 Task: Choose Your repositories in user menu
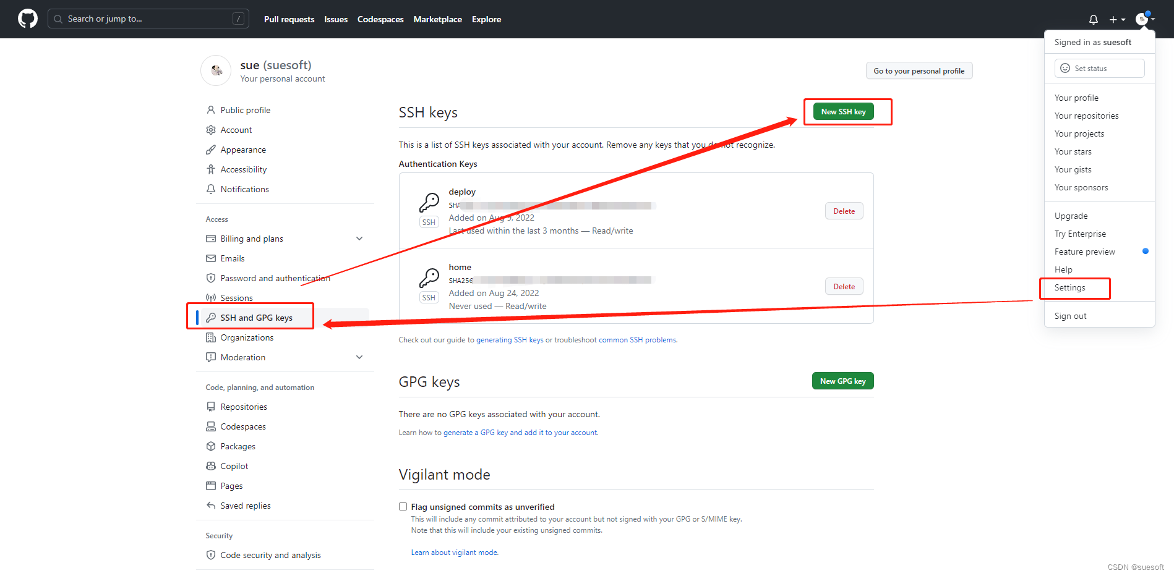point(1087,116)
